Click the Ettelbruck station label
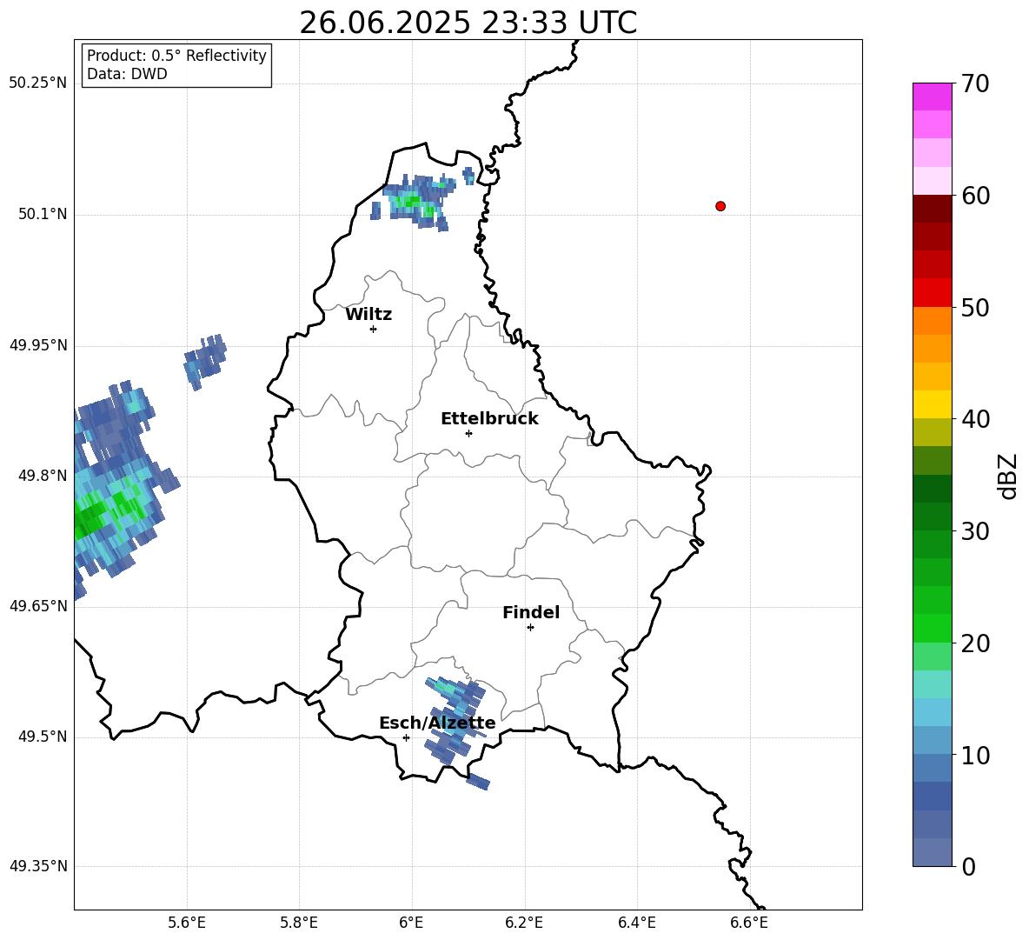 489,419
